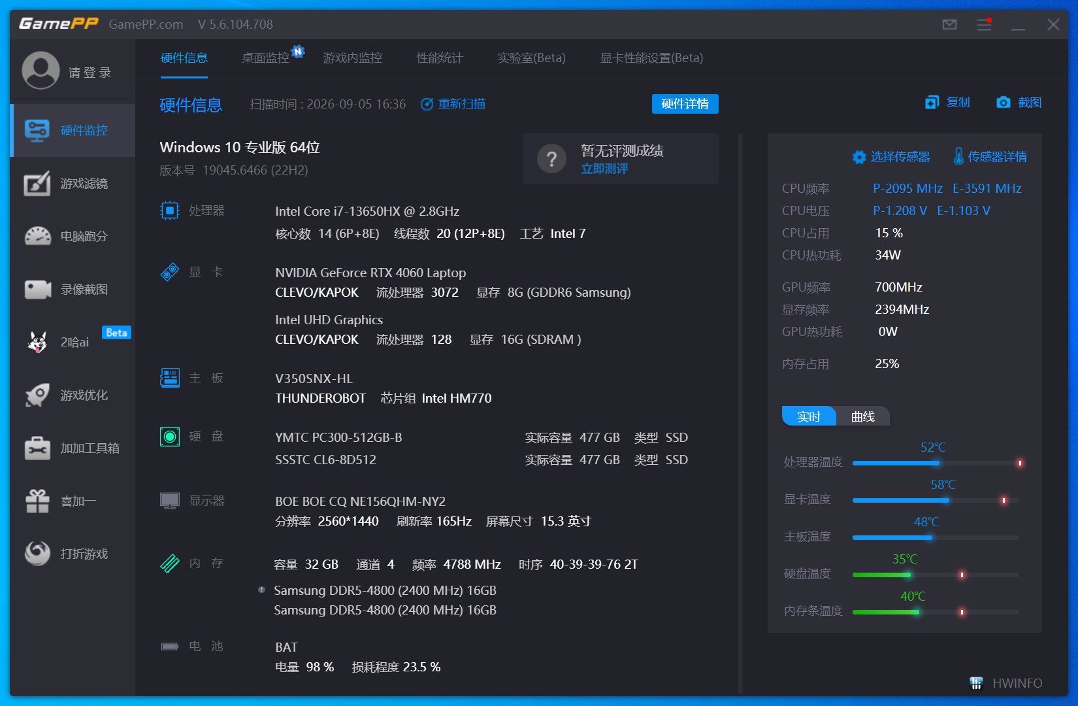Viewport: 1078px width, 706px height.
Task: Switch to the 实时 realtime view toggle
Action: 809,416
